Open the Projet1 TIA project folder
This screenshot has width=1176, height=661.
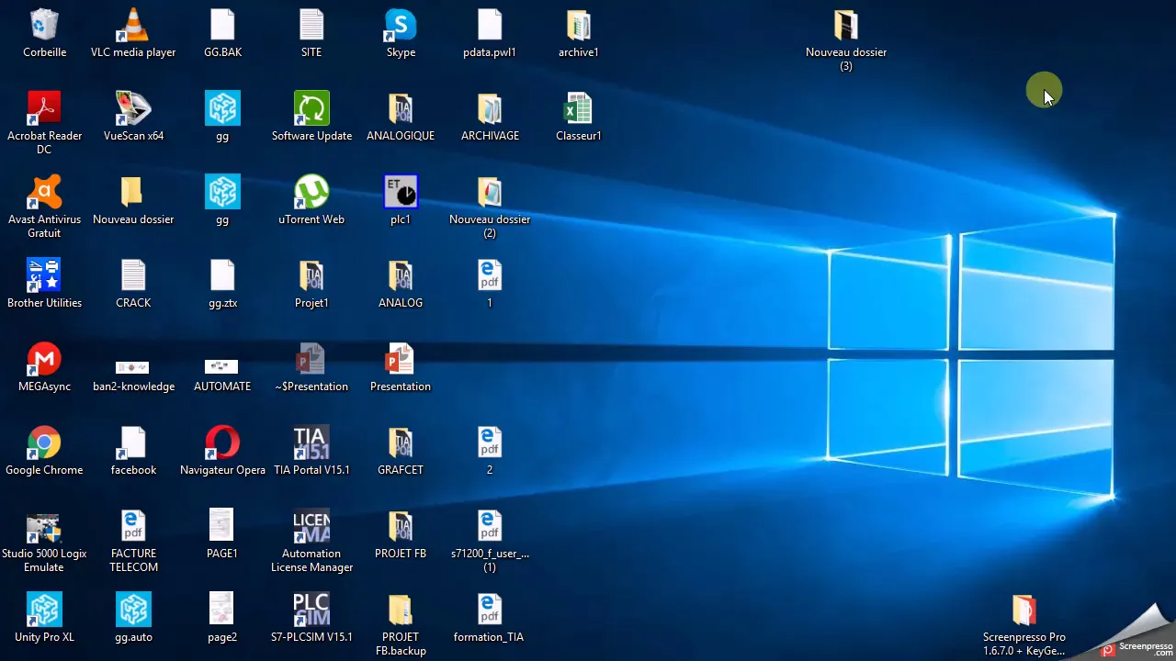click(x=311, y=276)
